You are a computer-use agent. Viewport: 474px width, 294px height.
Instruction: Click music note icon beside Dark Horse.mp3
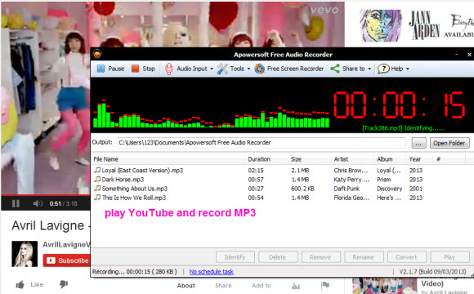(x=97, y=179)
